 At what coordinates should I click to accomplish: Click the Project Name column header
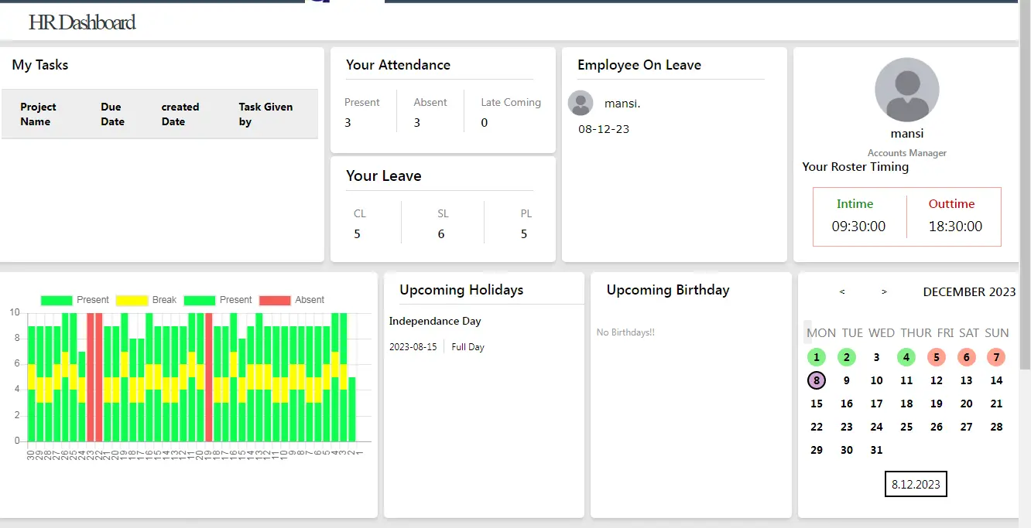[x=38, y=114]
